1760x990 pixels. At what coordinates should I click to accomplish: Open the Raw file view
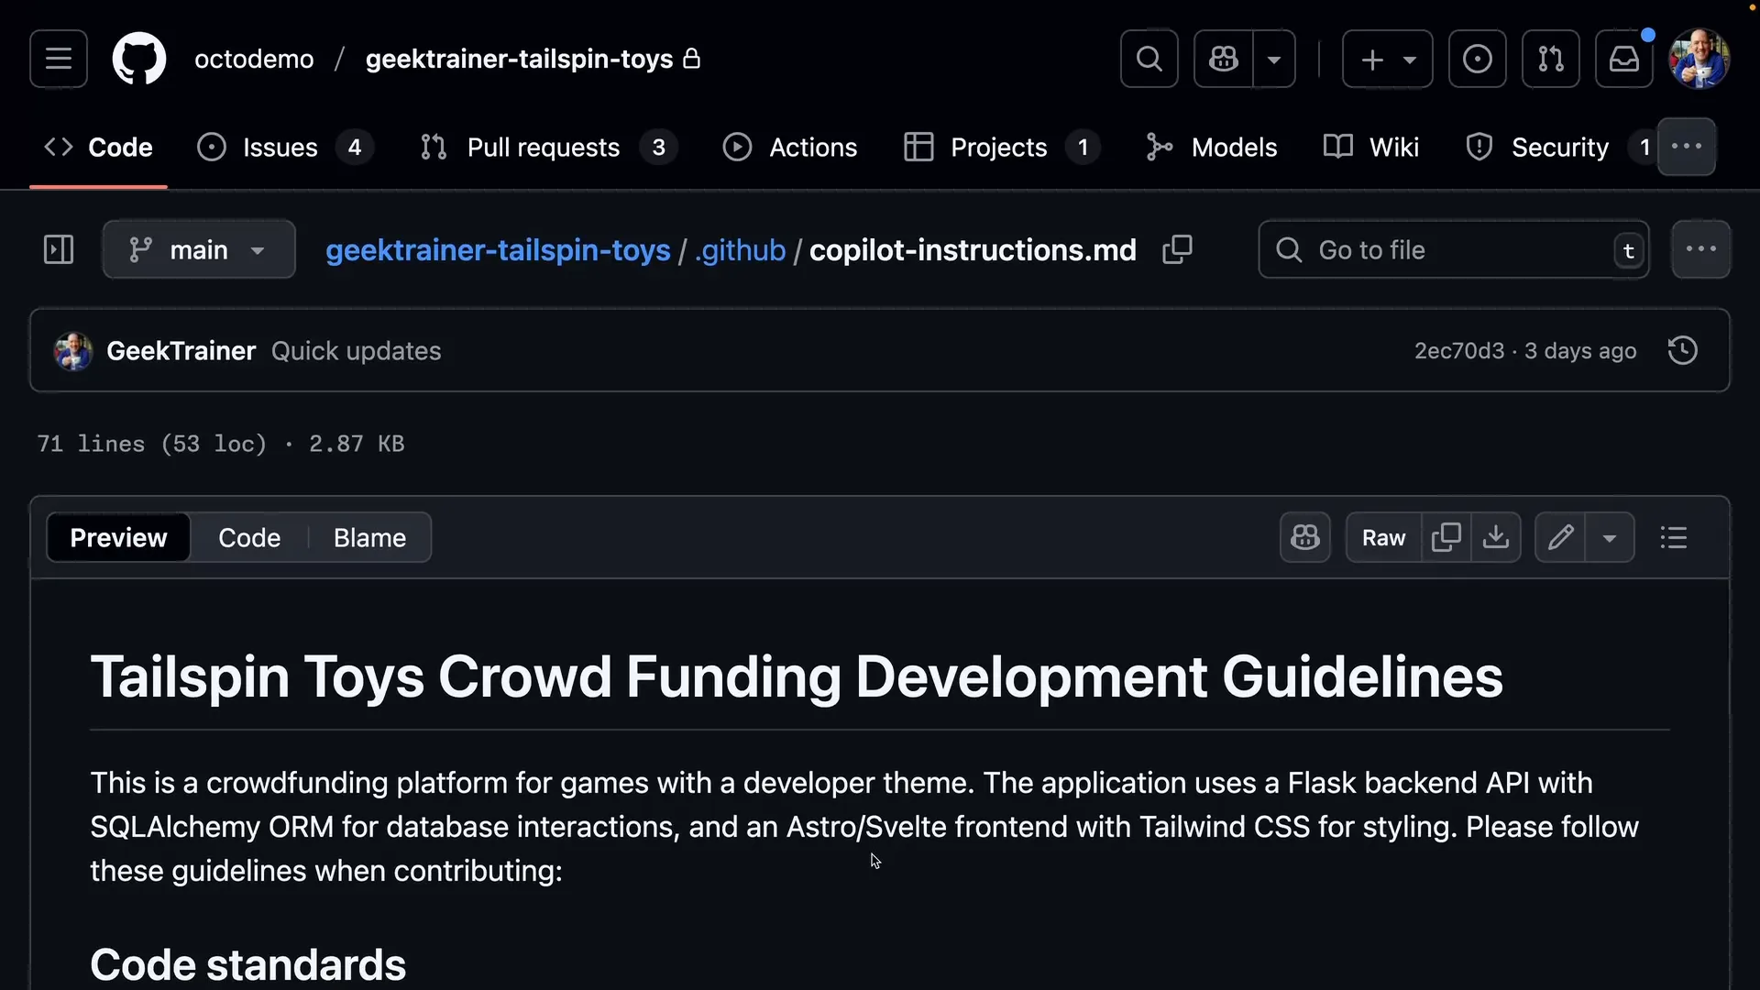[1383, 537]
